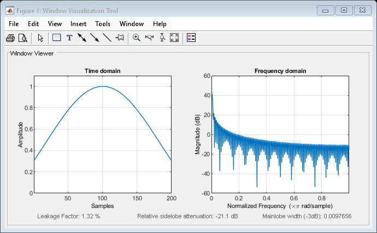Expand the Help menu
Image resolution: width=377 pixels, height=233 pixels.
[x=160, y=24]
